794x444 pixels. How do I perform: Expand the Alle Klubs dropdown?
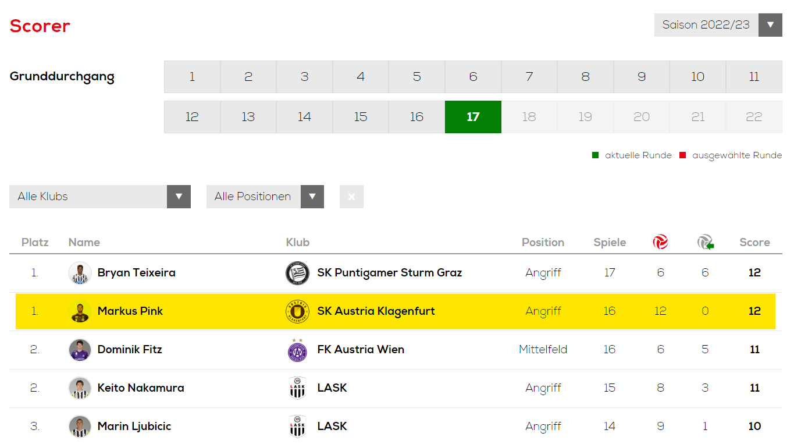coord(100,197)
